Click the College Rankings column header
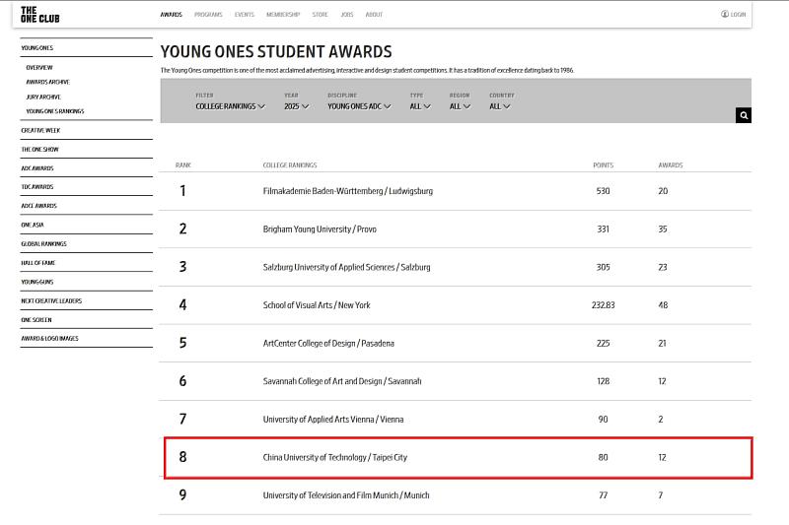This screenshot has width=789, height=525. tap(290, 165)
